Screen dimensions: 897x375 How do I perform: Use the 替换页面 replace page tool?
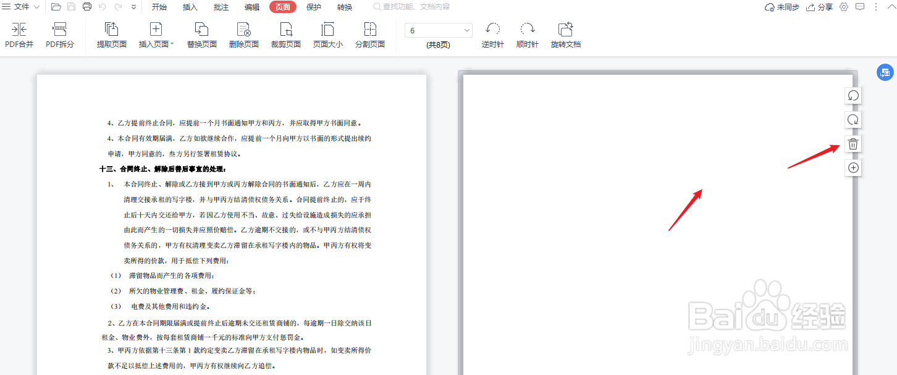tap(201, 34)
